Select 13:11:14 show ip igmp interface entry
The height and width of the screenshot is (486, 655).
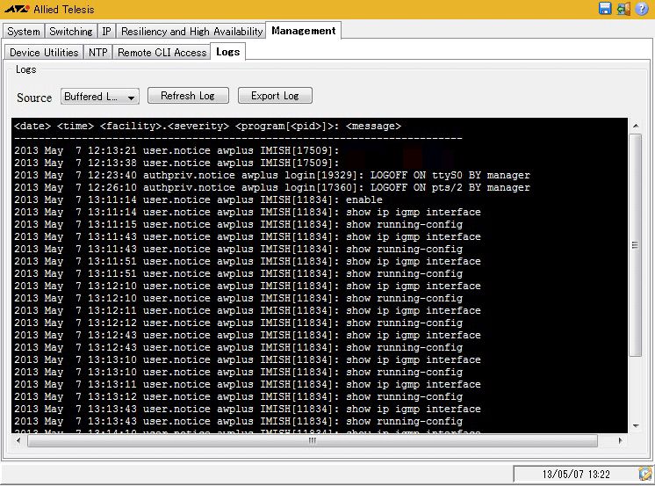(248, 212)
